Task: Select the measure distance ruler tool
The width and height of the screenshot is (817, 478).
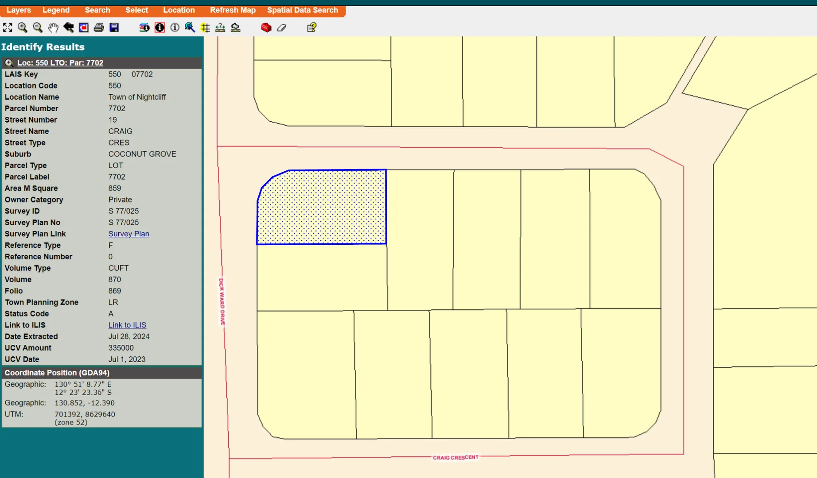Action: [x=220, y=27]
